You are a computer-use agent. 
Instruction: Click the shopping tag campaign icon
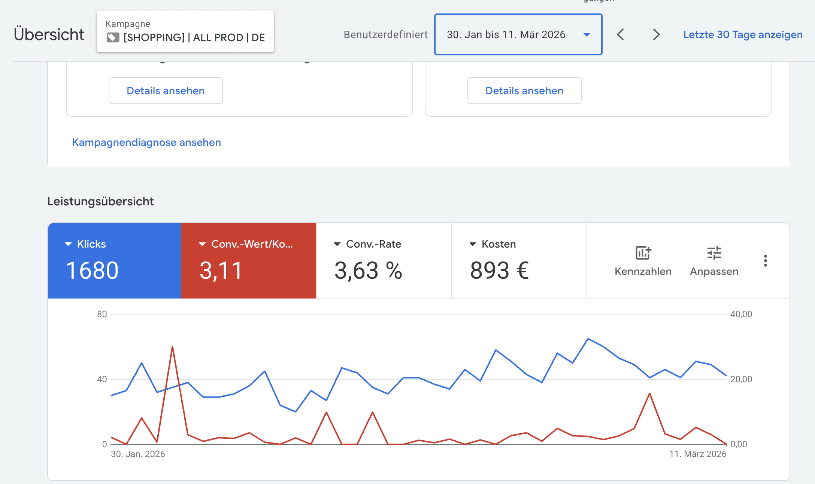coord(113,37)
